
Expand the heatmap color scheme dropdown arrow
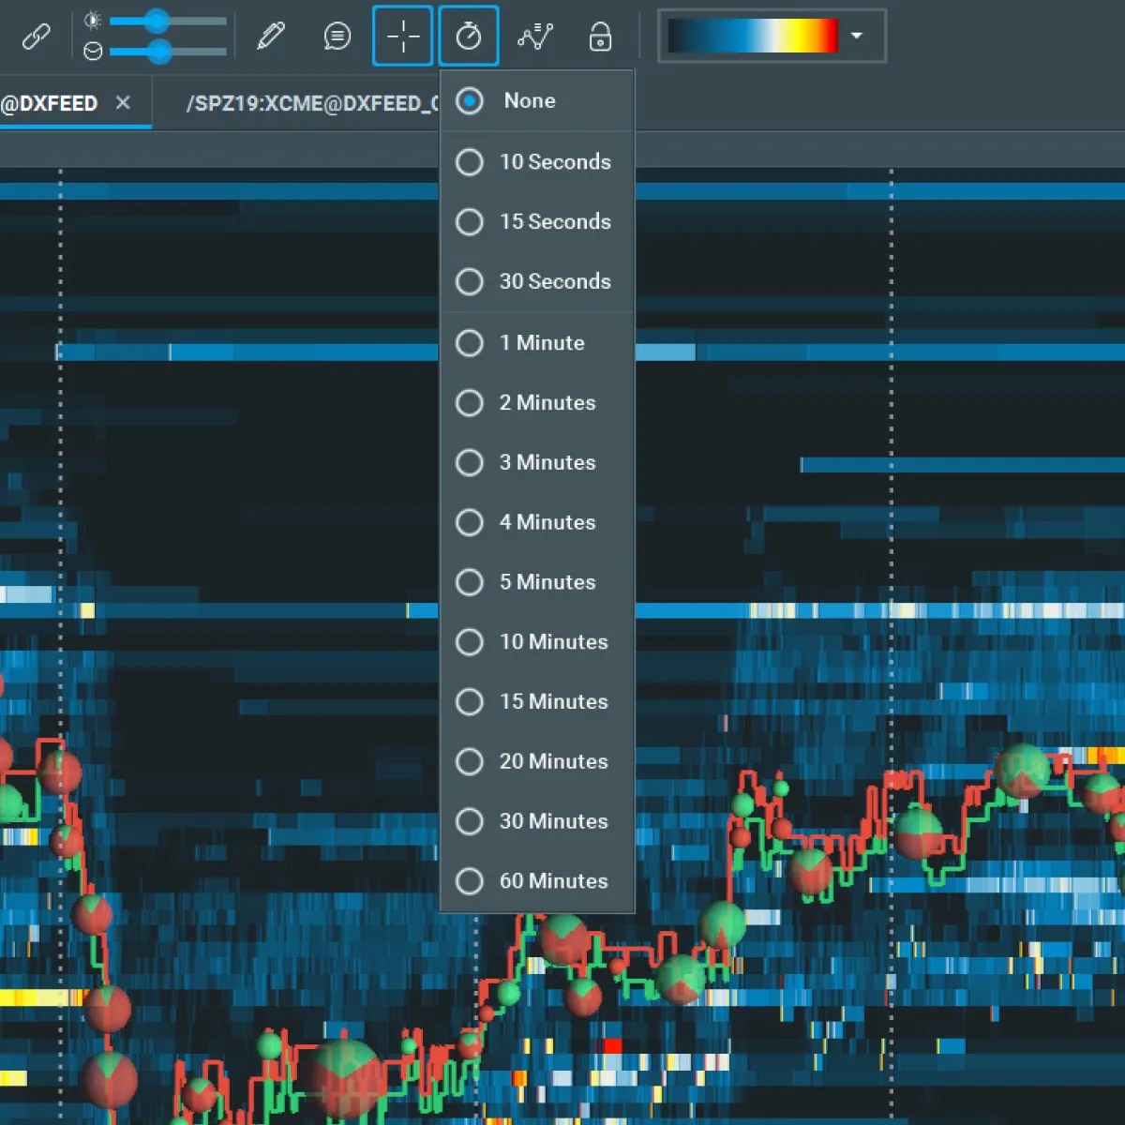(x=856, y=36)
